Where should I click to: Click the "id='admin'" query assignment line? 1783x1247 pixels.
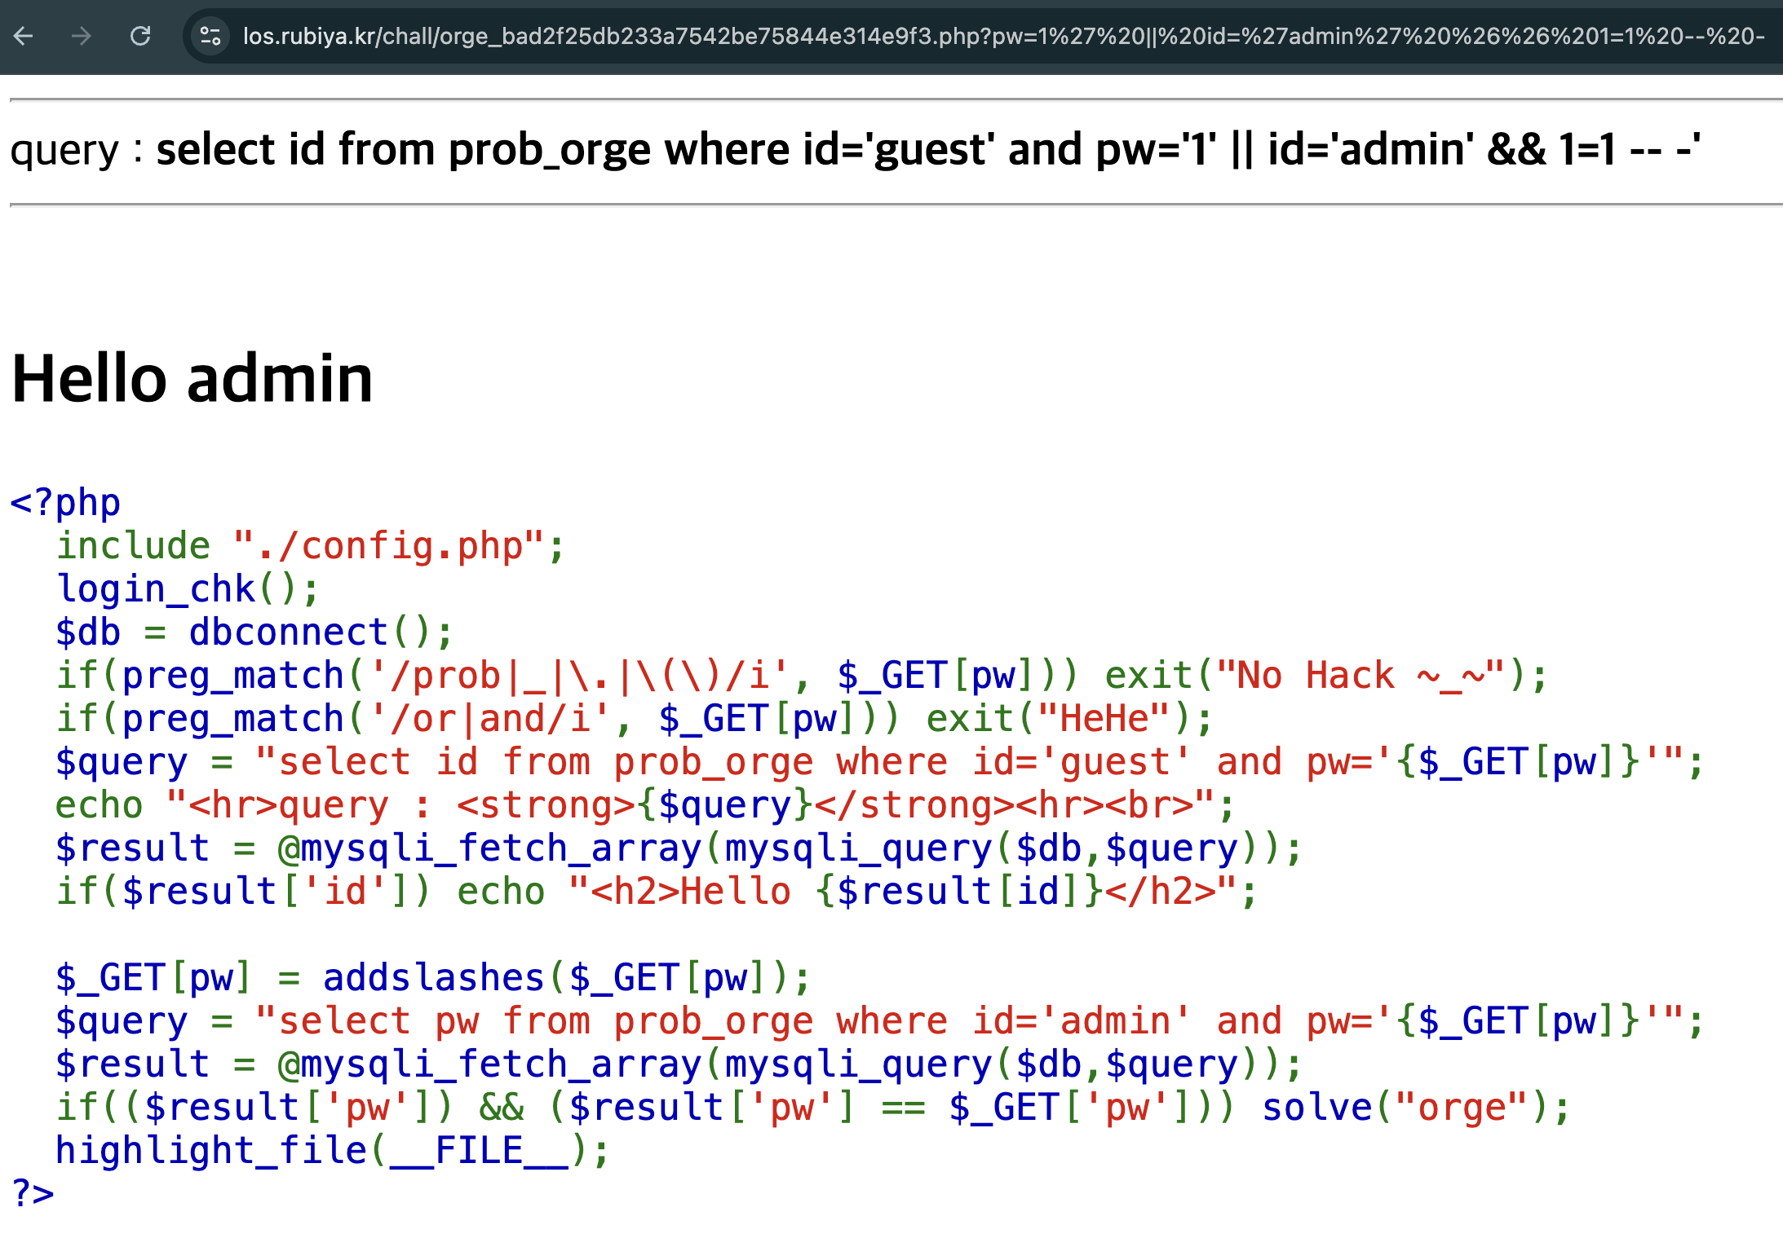879,1020
